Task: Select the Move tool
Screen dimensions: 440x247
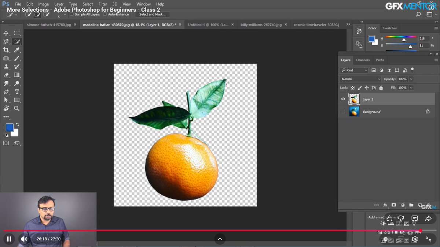Action: click(6, 33)
